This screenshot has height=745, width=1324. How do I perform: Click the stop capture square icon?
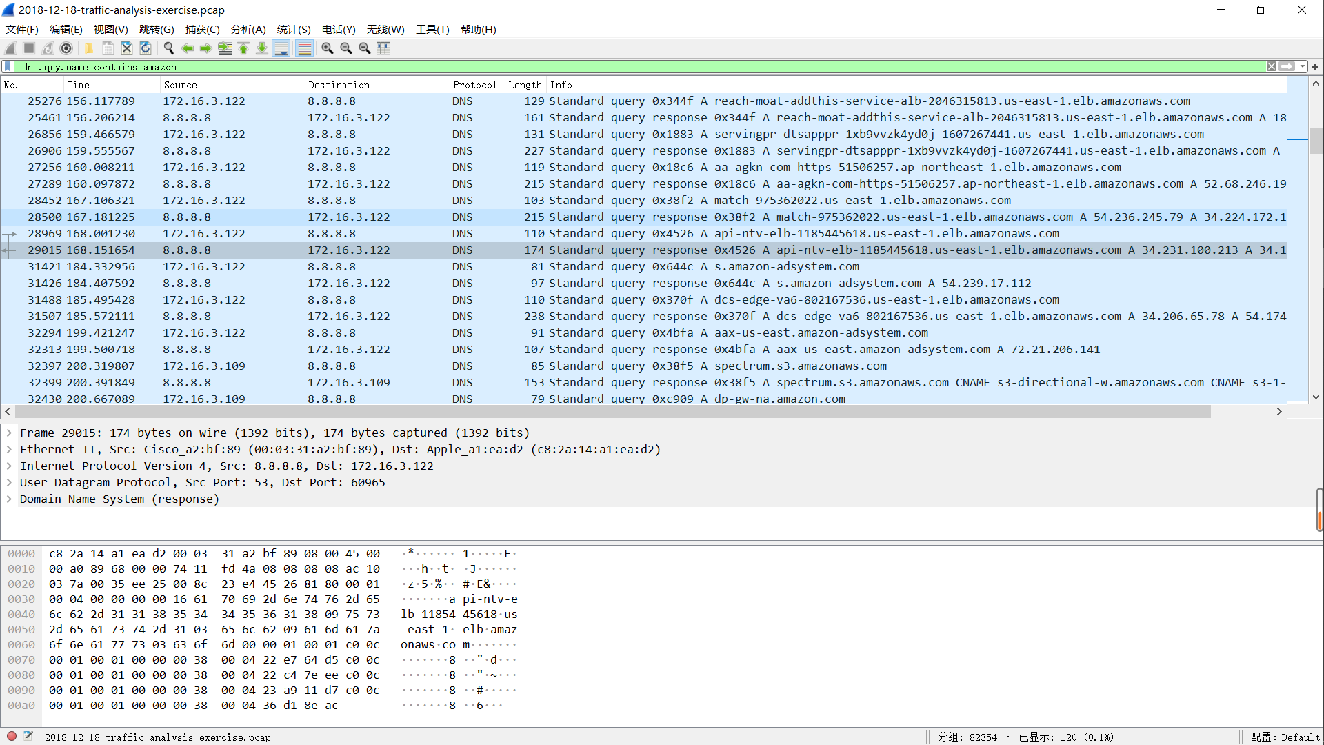[x=29, y=48]
